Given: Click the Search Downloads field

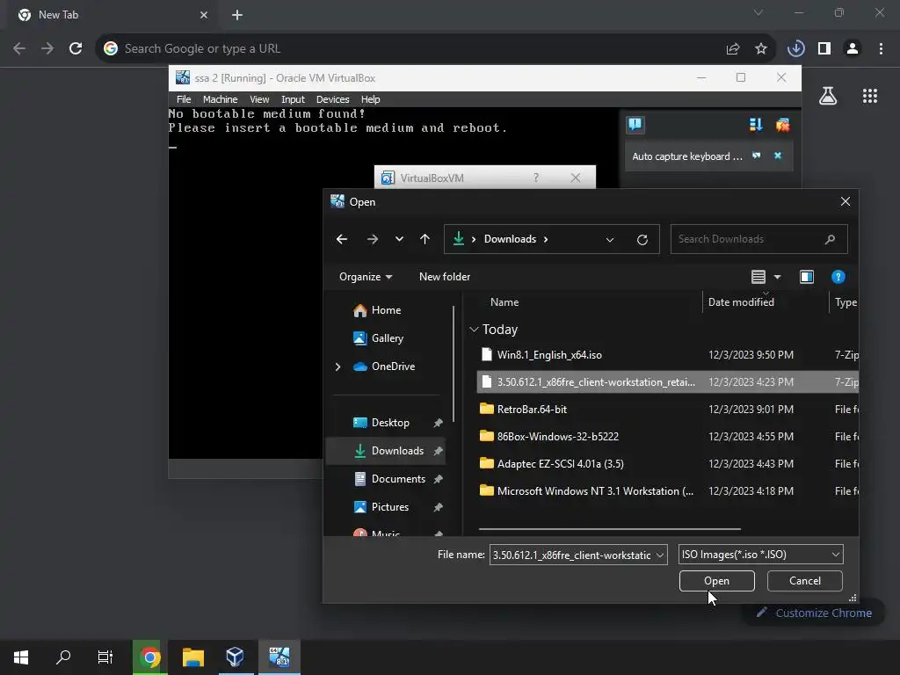Looking at the screenshot, I should coord(758,239).
